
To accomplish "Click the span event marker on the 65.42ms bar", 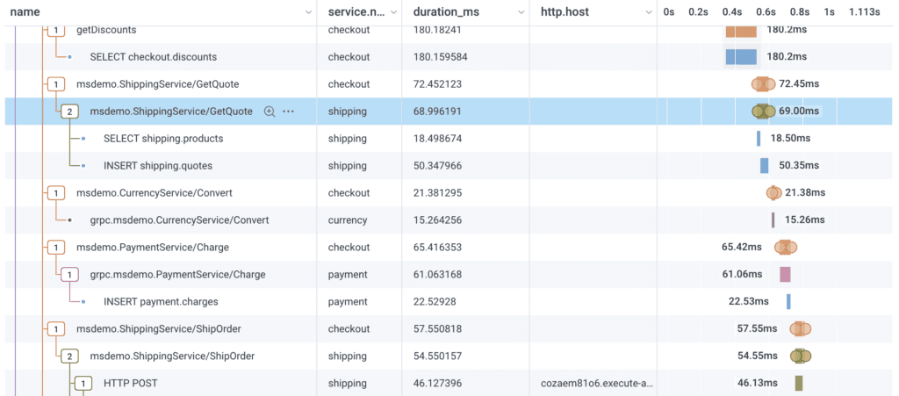I will [x=786, y=247].
